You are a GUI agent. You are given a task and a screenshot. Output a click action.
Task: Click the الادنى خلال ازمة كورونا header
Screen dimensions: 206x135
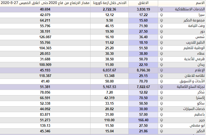(x=109, y=3)
